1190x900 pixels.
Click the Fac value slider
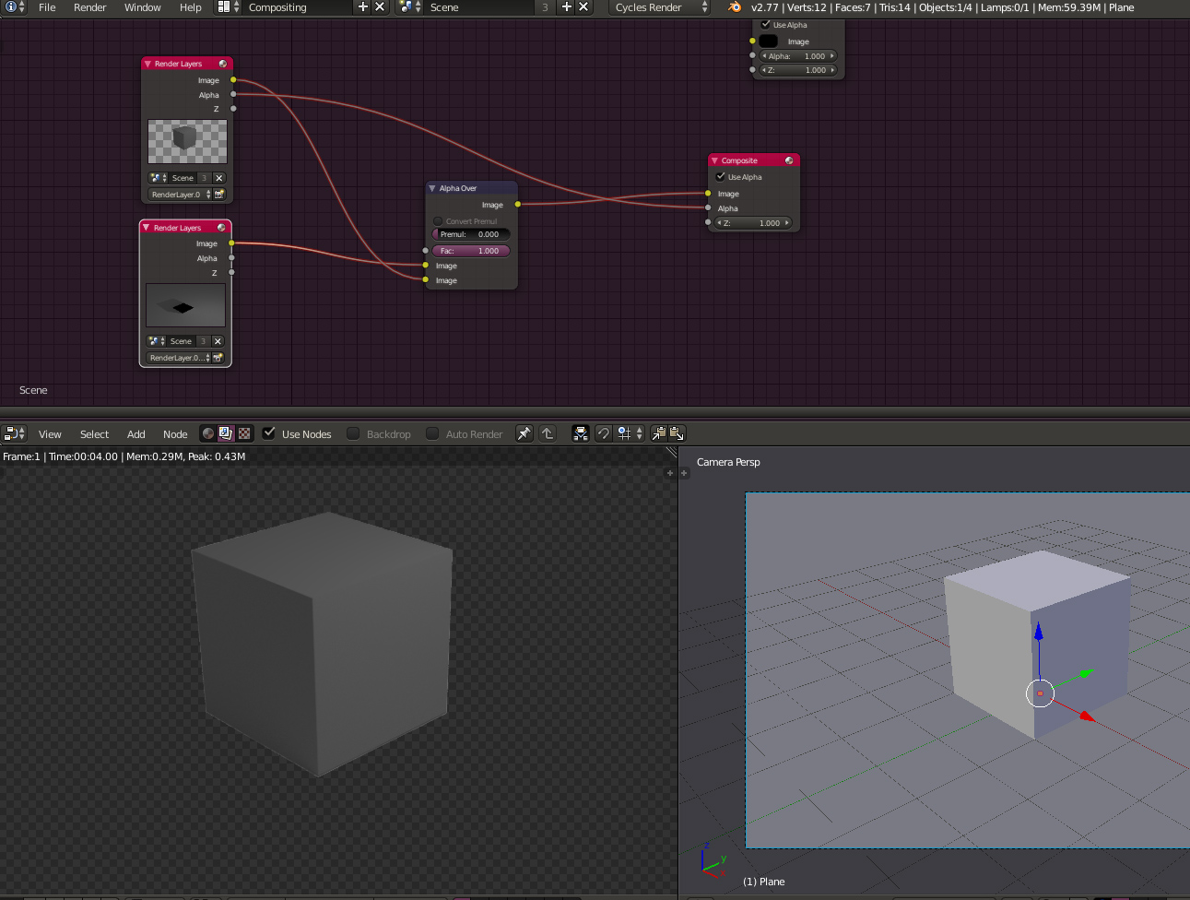coord(471,251)
